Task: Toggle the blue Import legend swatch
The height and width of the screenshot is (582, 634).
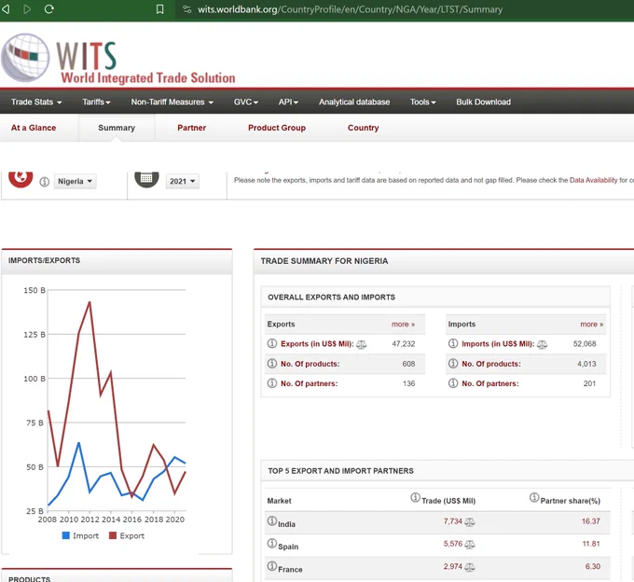Action: click(66, 535)
